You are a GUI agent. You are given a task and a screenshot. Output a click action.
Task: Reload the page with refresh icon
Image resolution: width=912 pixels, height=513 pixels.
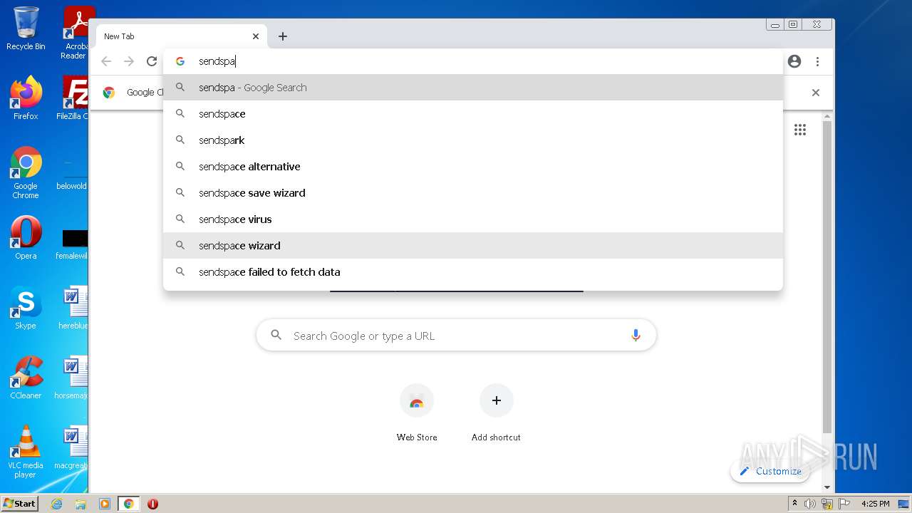(152, 61)
